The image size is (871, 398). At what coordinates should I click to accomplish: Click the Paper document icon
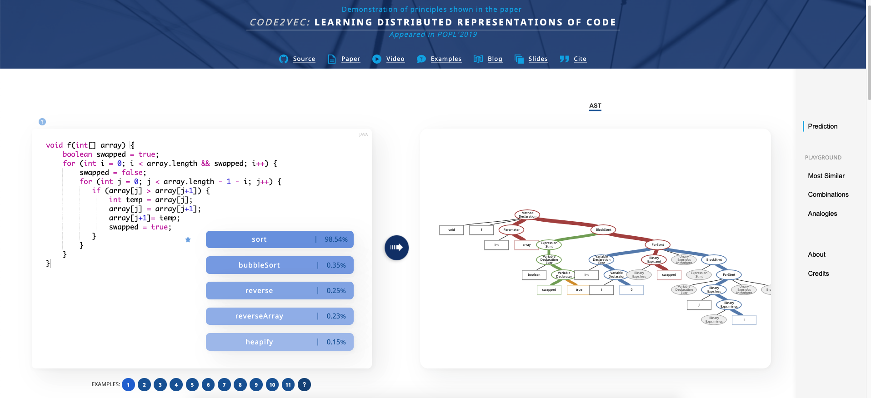(x=332, y=59)
